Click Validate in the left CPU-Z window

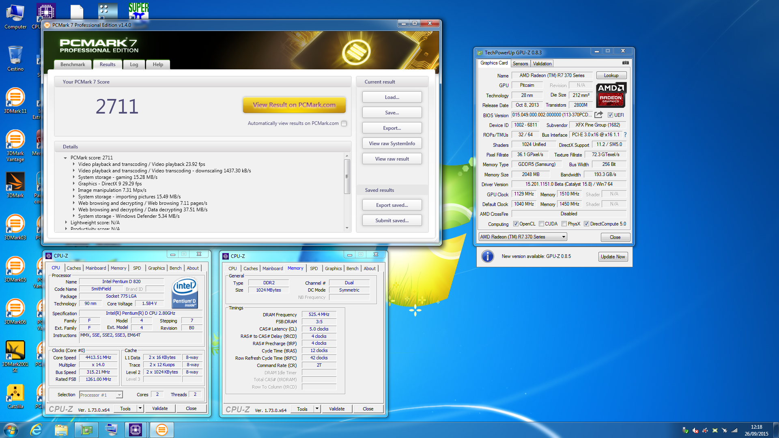(160, 409)
